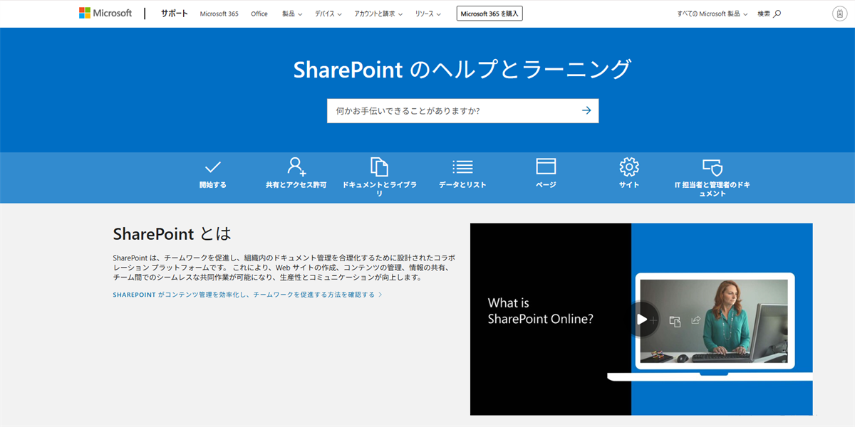Click the What is SharePoint Online? caption
This screenshot has width=855, height=427.
(540, 311)
